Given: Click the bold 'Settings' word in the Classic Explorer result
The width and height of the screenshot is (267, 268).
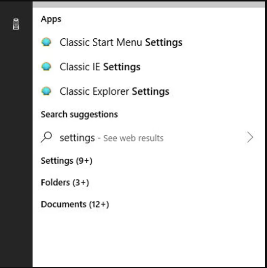Looking at the screenshot, I should [151, 91].
